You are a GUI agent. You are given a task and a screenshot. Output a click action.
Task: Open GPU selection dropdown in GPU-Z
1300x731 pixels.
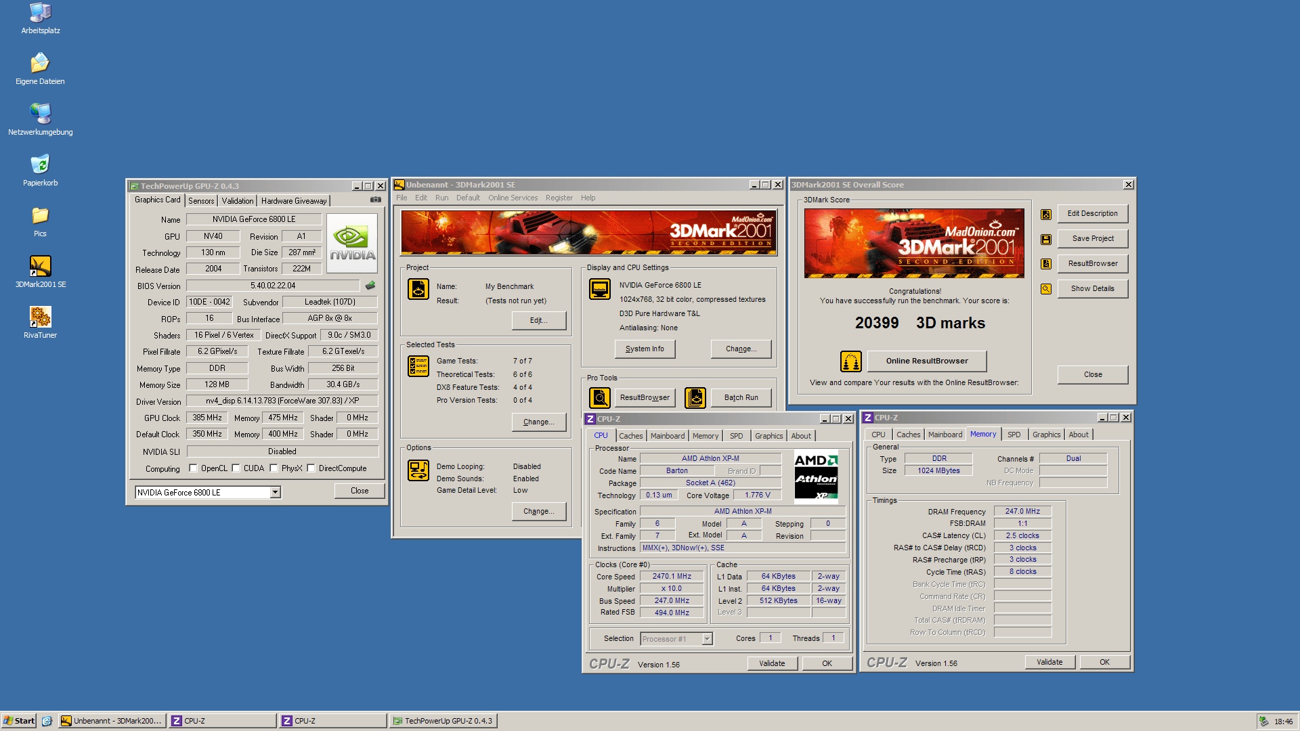click(x=276, y=492)
